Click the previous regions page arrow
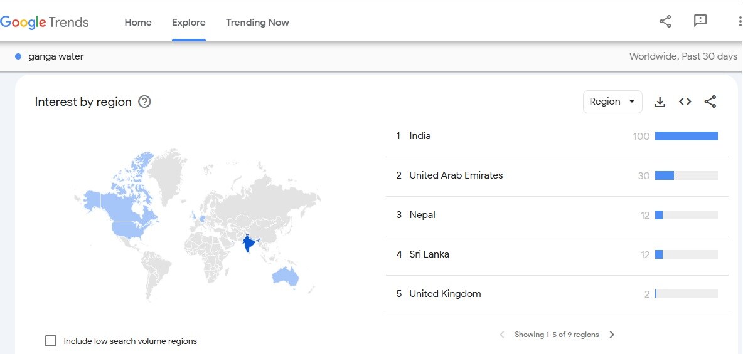The image size is (743, 354). click(502, 335)
